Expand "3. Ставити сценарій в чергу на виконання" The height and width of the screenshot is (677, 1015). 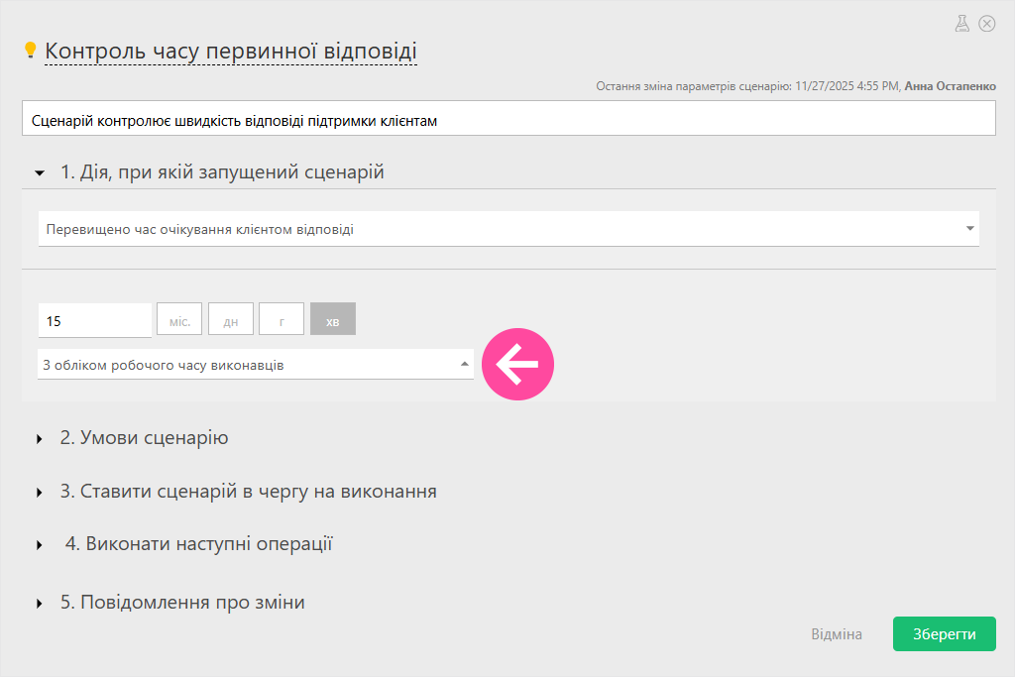pos(248,492)
